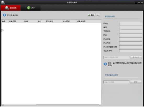The height and width of the screenshot is (107, 144).
Task: Sort by 编号 column header
Action: pos(4,21)
